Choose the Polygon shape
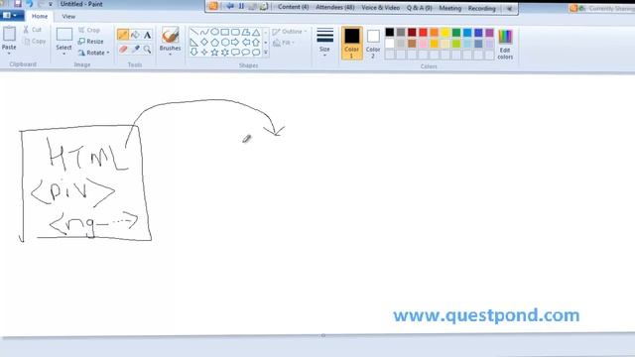The image size is (635, 357). point(246,32)
